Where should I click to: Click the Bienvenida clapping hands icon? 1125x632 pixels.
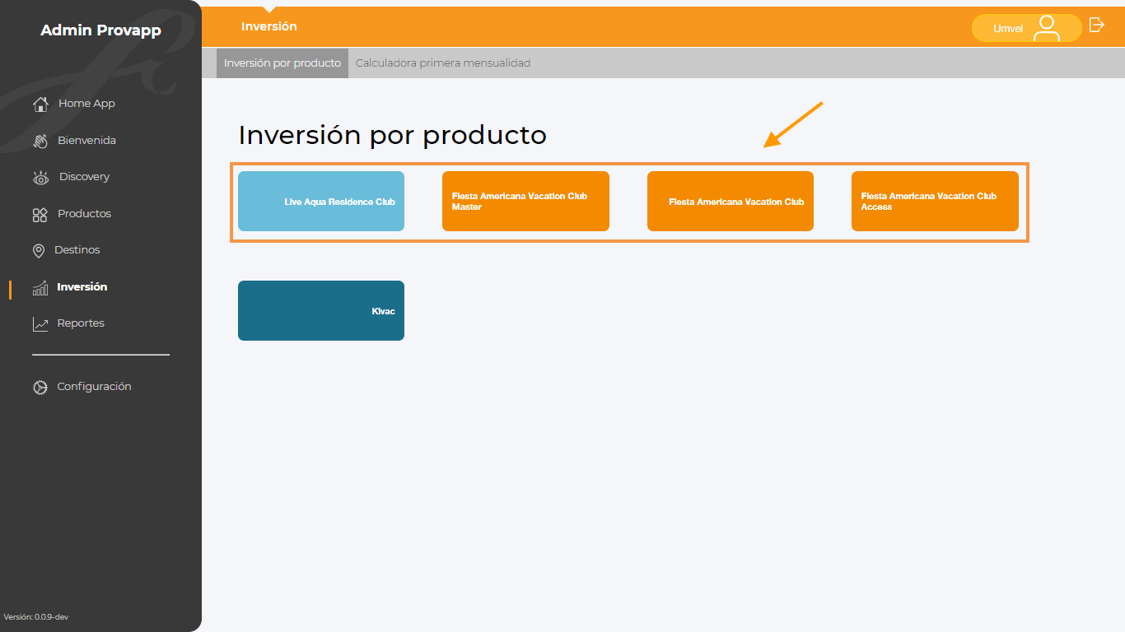pos(40,141)
